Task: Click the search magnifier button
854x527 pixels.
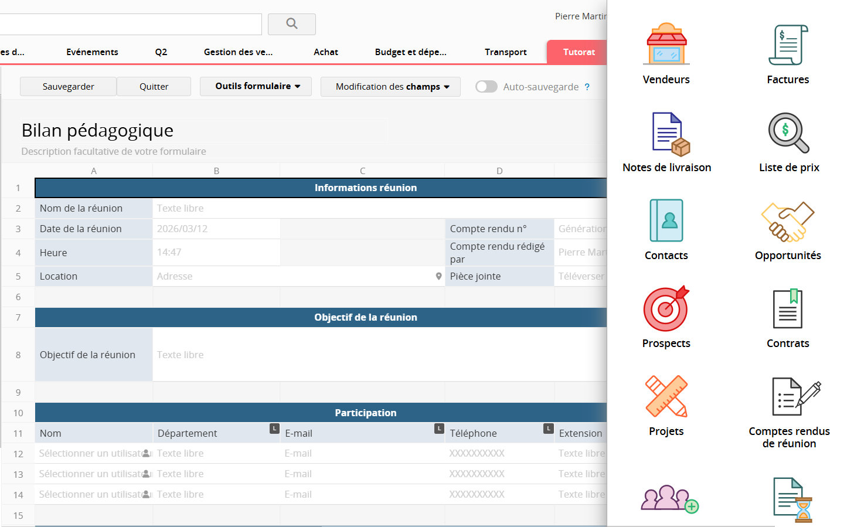Action: click(292, 24)
